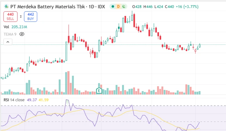Click the orange D delayed-data icon
This screenshot has width=226, height=131.
pyautogui.click(x=119, y=6)
